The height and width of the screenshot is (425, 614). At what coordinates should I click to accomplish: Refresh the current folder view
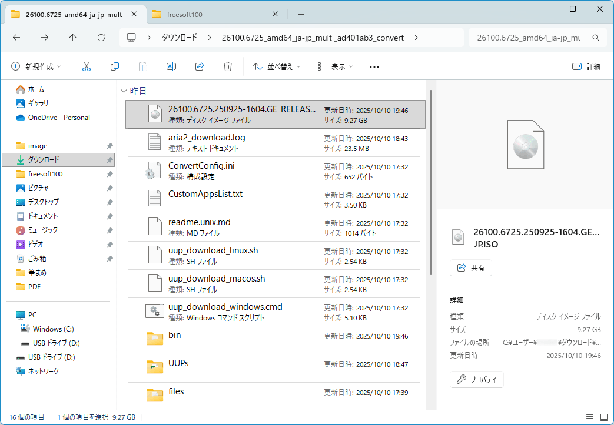point(101,38)
